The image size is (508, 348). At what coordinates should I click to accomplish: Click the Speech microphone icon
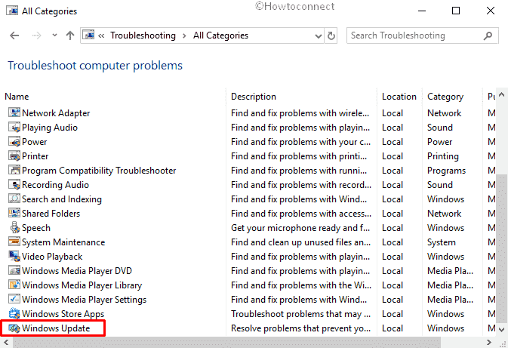click(14, 227)
